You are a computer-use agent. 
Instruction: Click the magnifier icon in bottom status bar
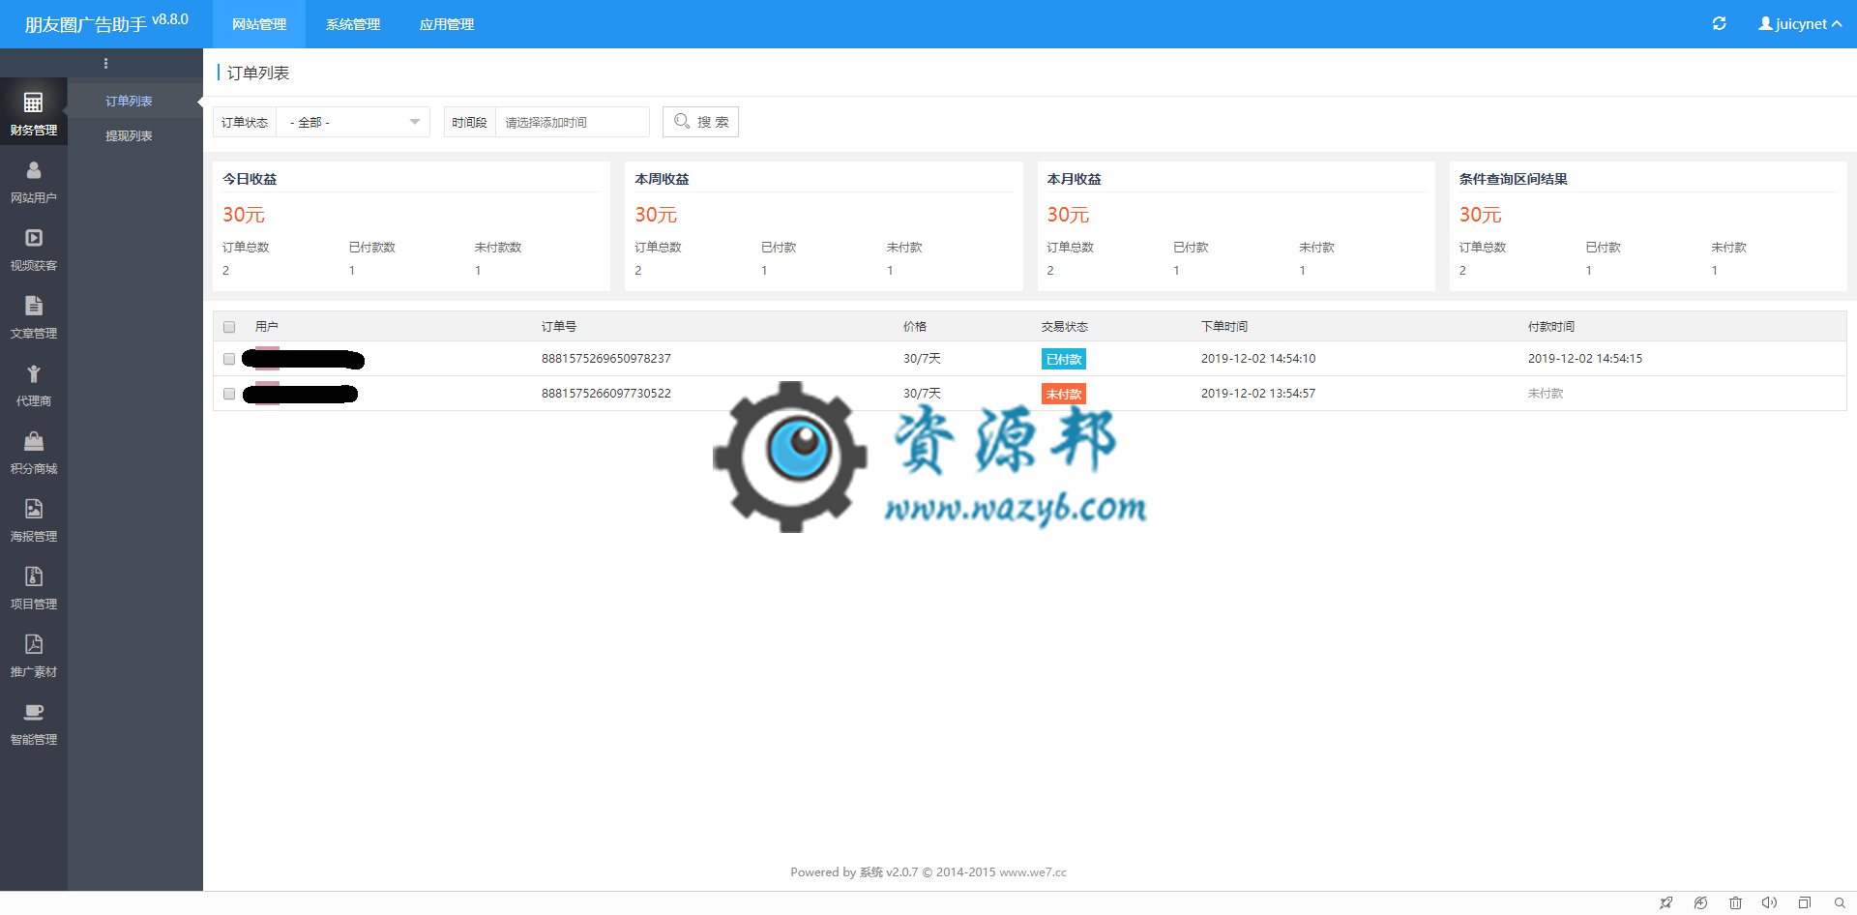pyautogui.click(x=1839, y=902)
